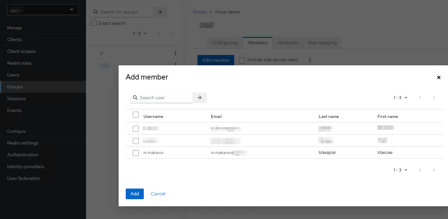Go to previous page in top pagination
Screen dimensions: 448x219
click(x=420, y=98)
